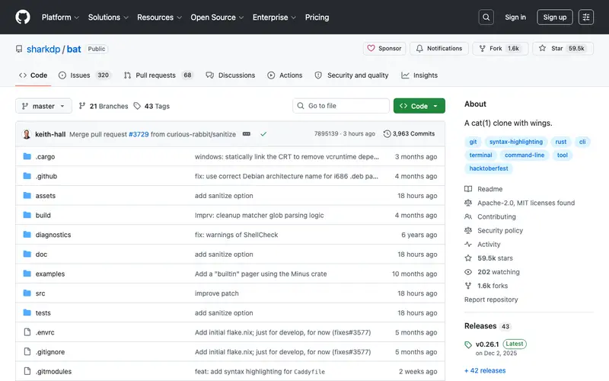Click the license scale icon
609x381 pixels.
[x=468, y=203]
